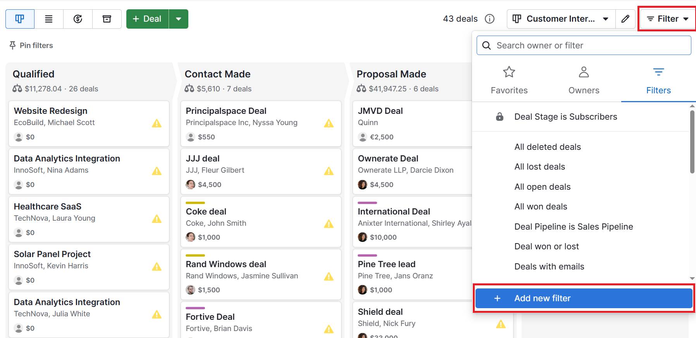The image size is (696, 338).
Task: Click warning icon on Website Redesign deal
Action: coord(157,123)
